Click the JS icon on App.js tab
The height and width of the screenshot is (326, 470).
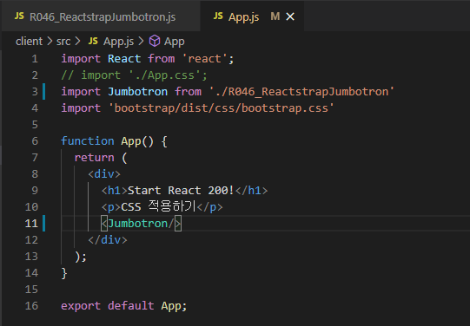point(218,16)
